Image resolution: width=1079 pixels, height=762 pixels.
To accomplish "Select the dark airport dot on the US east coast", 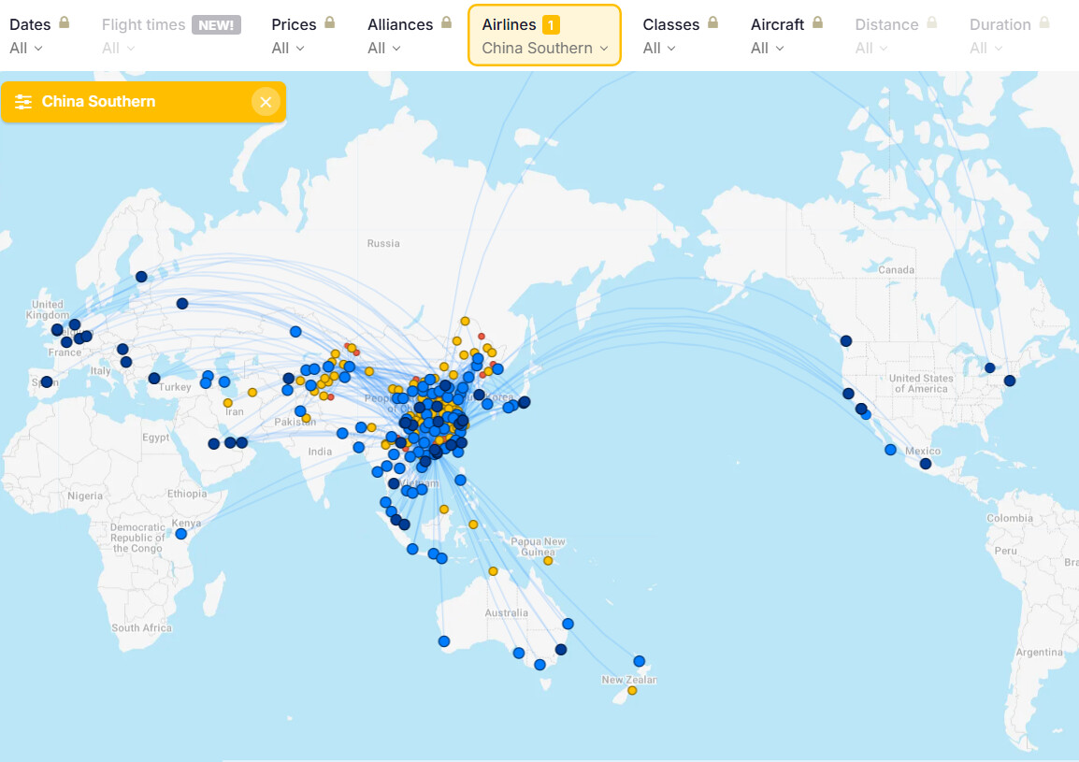I will coord(1010,381).
